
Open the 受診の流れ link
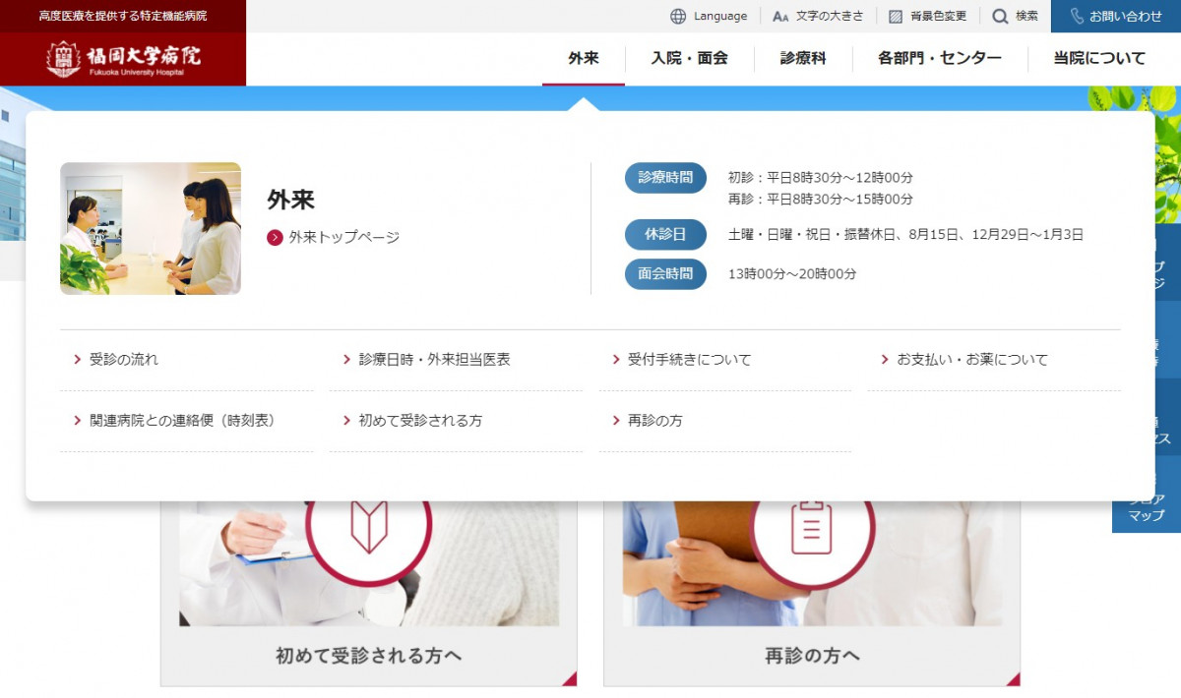[x=123, y=360]
